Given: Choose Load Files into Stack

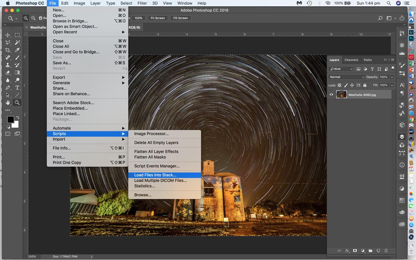Looking at the screenshot, I should pyautogui.click(x=155, y=175).
